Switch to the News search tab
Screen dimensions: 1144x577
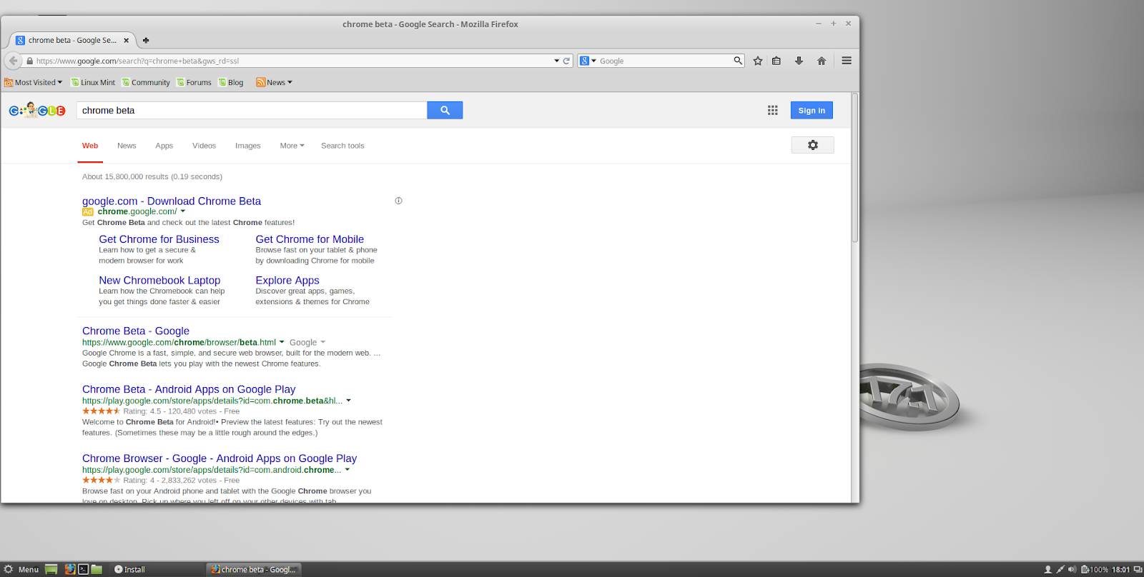(127, 146)
